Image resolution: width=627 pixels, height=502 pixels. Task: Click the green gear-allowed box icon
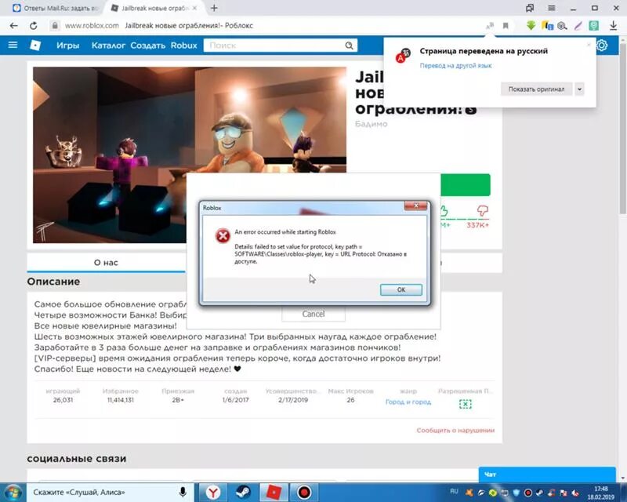click(x=465, y=404)
